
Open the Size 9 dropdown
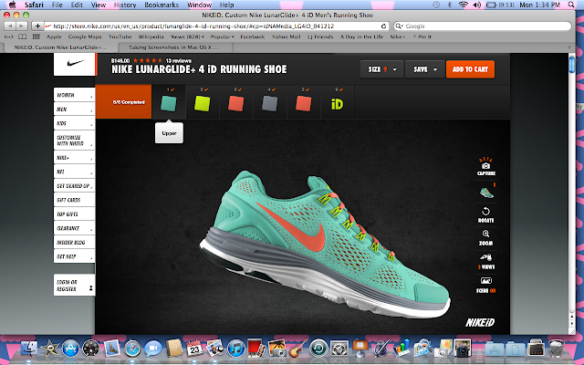(x=381, y=69)
